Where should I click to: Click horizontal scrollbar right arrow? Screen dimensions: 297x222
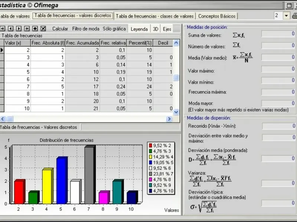[169, 119]
